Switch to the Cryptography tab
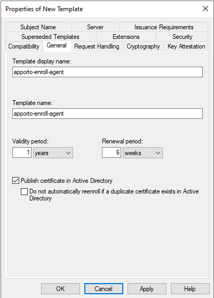The width and height of the screenshot is (214, 298). (144, 46)
